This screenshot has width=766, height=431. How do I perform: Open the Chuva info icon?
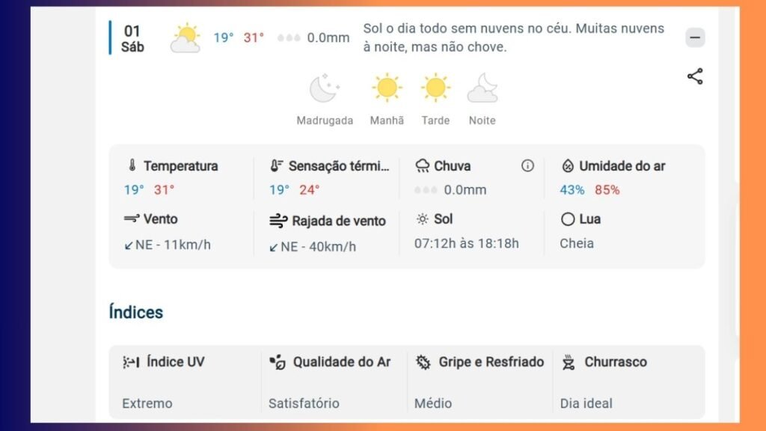[527, 165]
